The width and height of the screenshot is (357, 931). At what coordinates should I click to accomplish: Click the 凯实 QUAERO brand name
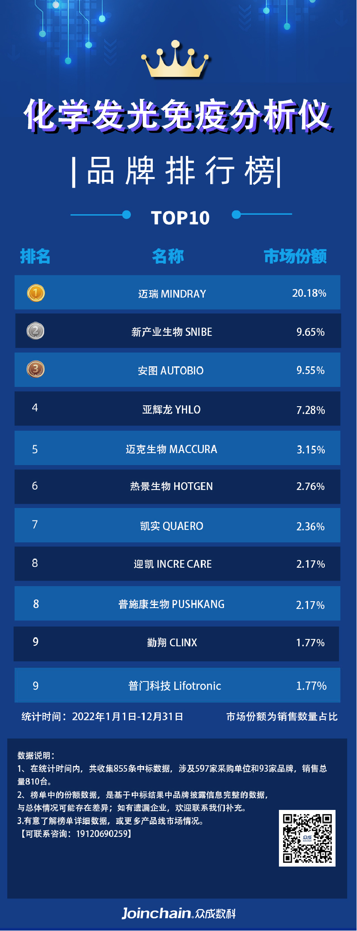(x=172, y=526)
